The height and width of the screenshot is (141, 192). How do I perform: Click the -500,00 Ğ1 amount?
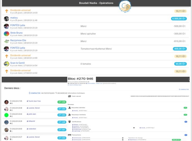179,26
